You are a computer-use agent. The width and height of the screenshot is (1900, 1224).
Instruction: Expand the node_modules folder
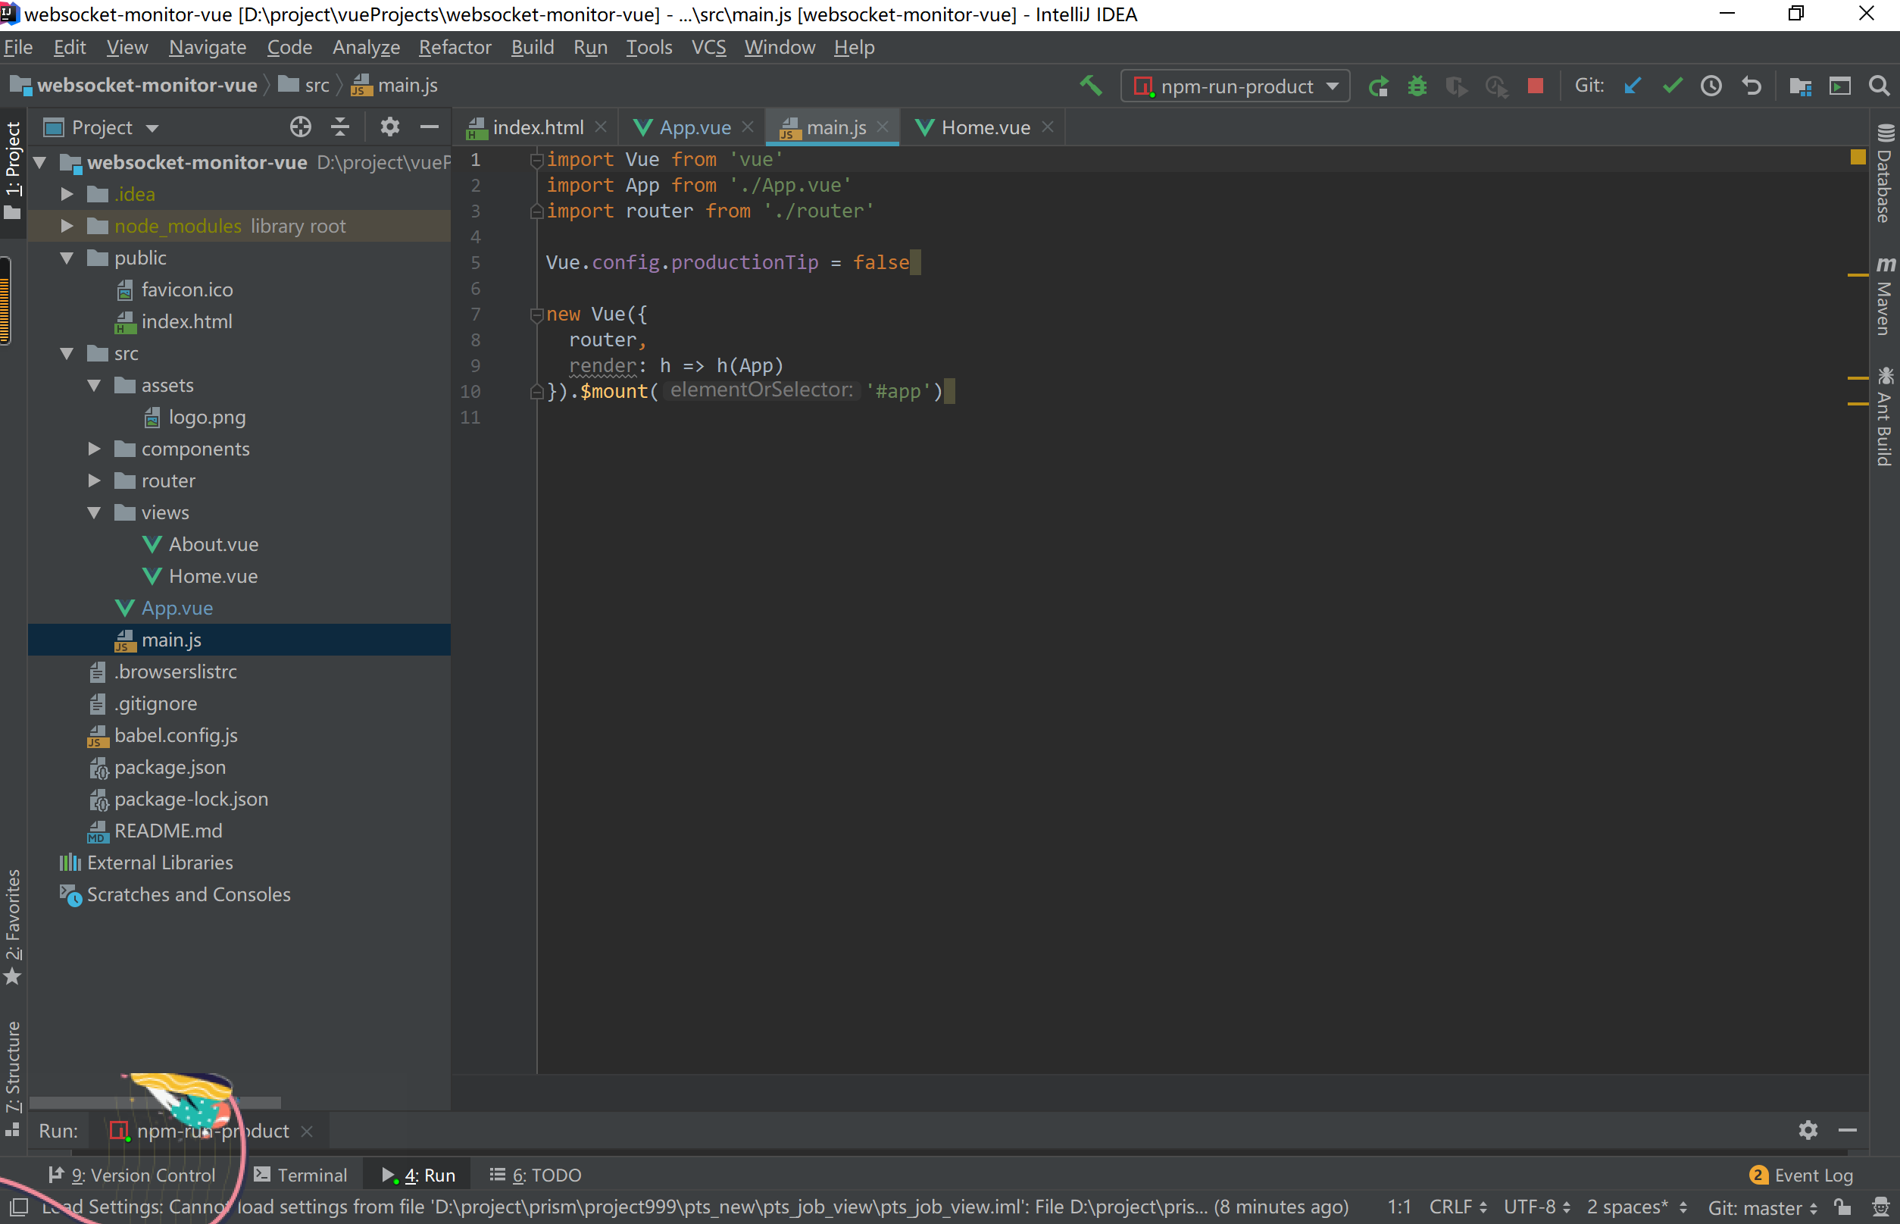[67, 227]
